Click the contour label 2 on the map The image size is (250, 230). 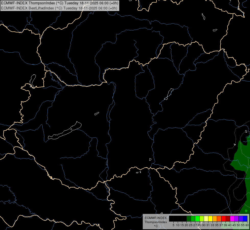(x=246, y=132)
